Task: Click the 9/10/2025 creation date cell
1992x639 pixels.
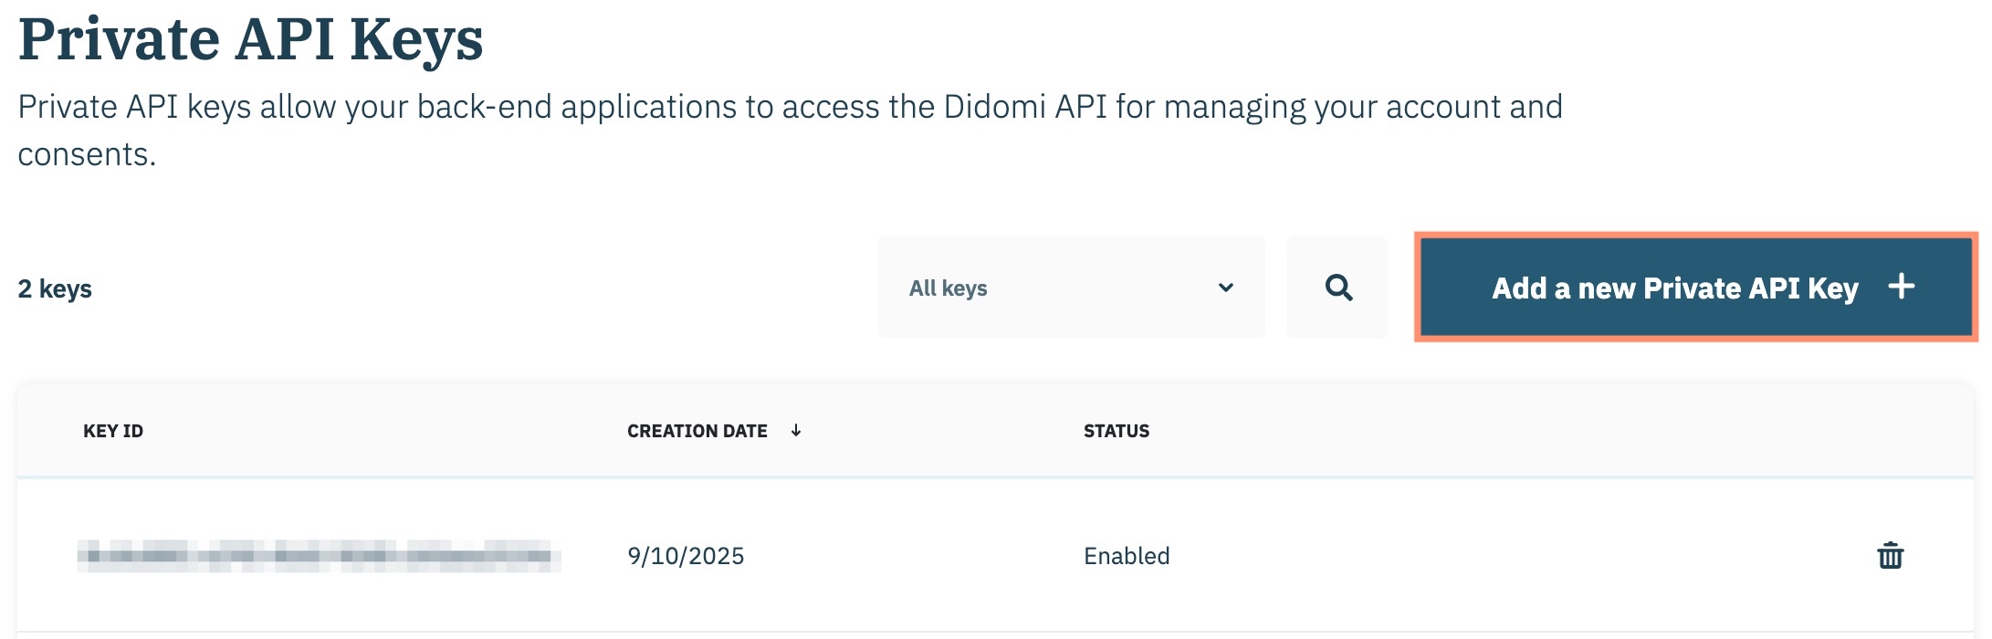Action: click(x=686, y=556)
